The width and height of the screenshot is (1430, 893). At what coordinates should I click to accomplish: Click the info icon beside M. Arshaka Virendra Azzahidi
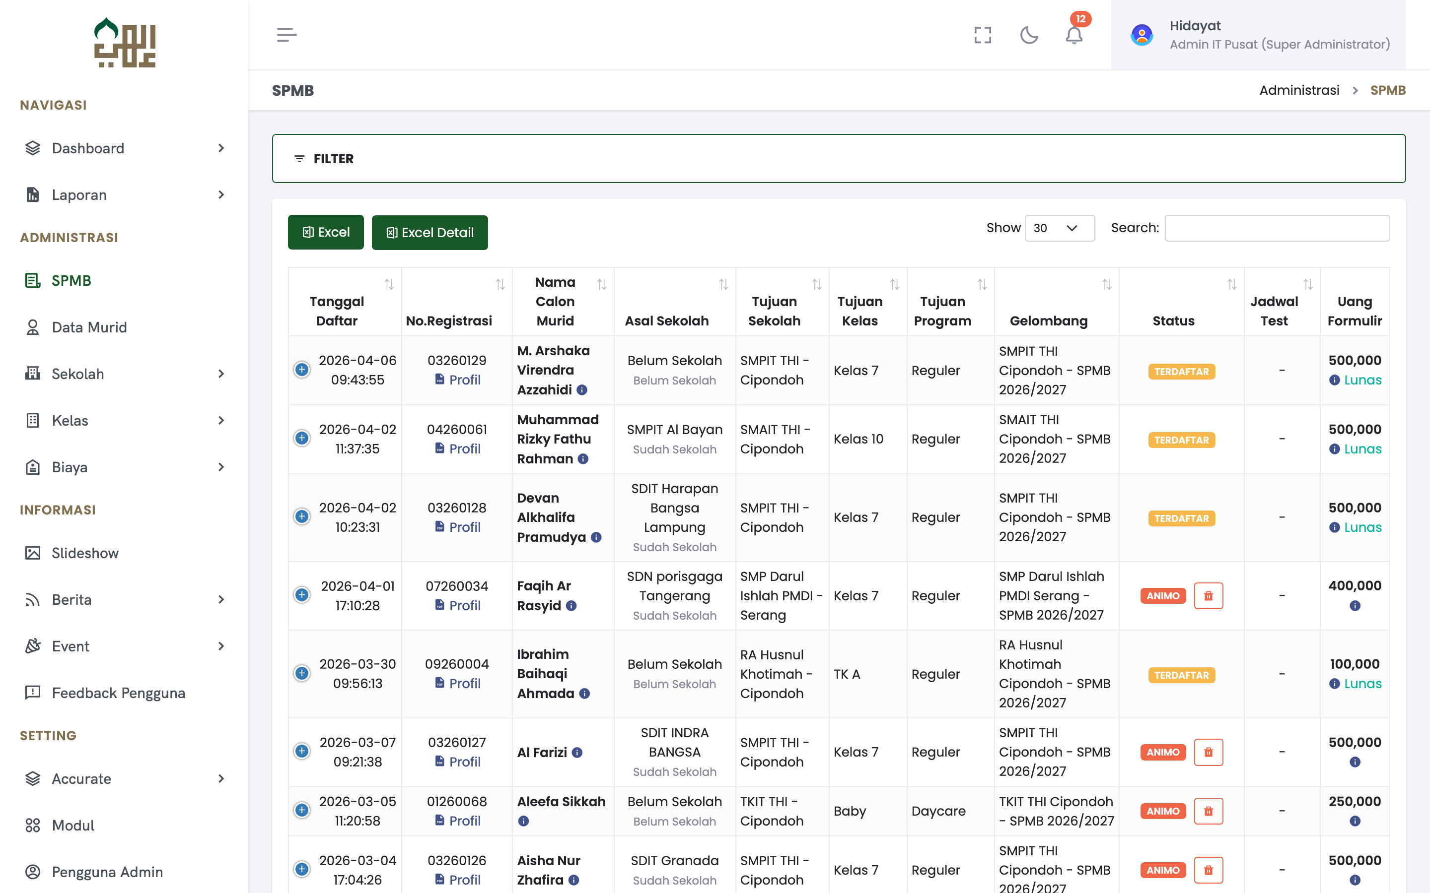582,390
